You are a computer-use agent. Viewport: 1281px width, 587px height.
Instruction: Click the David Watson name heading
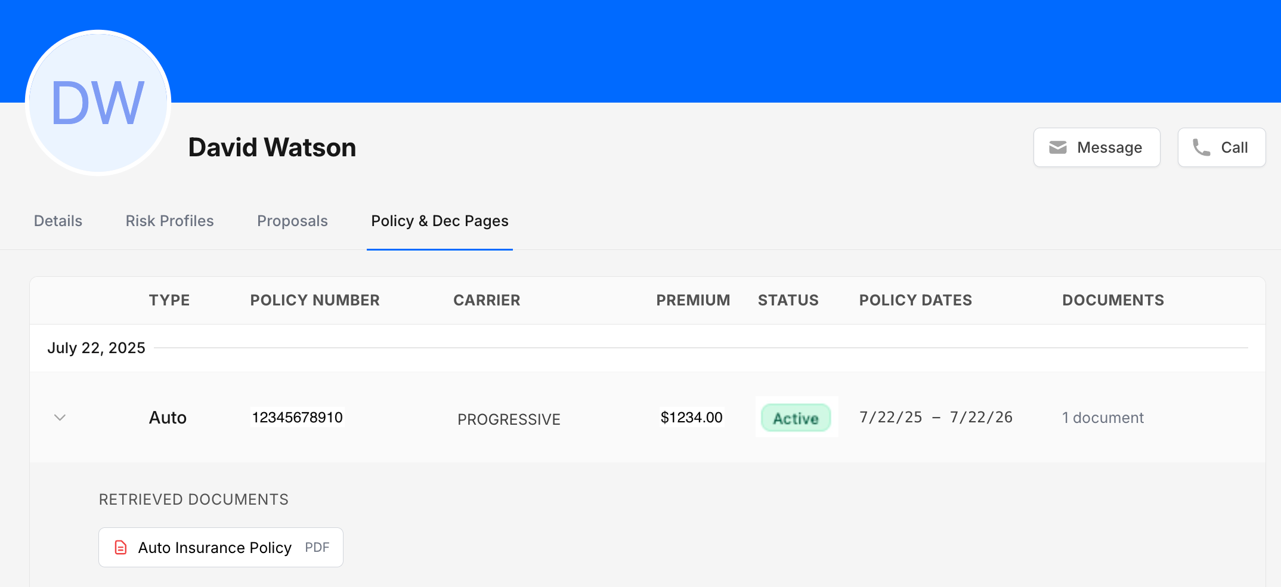272,147
